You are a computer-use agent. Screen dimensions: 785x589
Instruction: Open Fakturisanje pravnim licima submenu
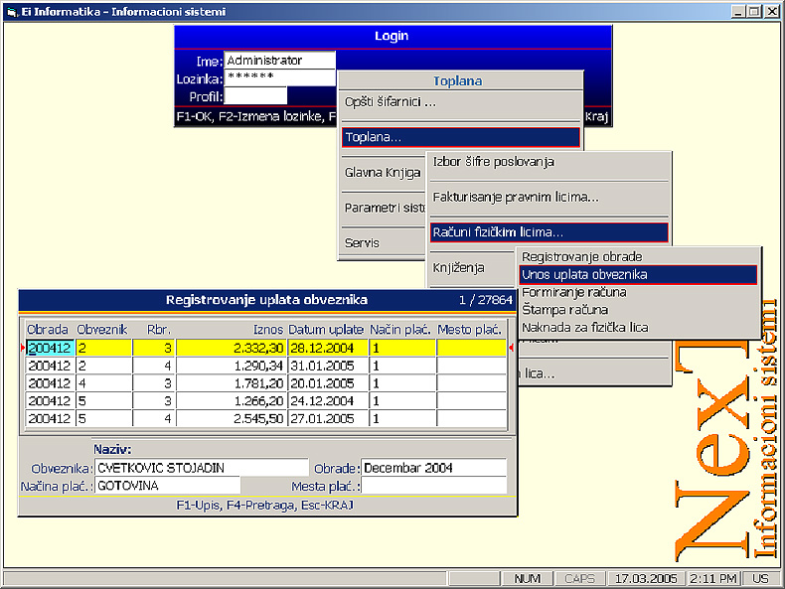(516, 197)
